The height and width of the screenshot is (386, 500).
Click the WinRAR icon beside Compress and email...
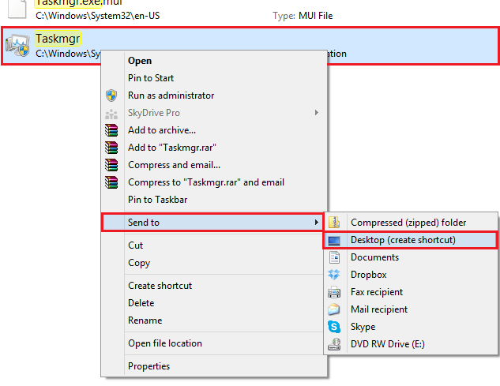111,165
